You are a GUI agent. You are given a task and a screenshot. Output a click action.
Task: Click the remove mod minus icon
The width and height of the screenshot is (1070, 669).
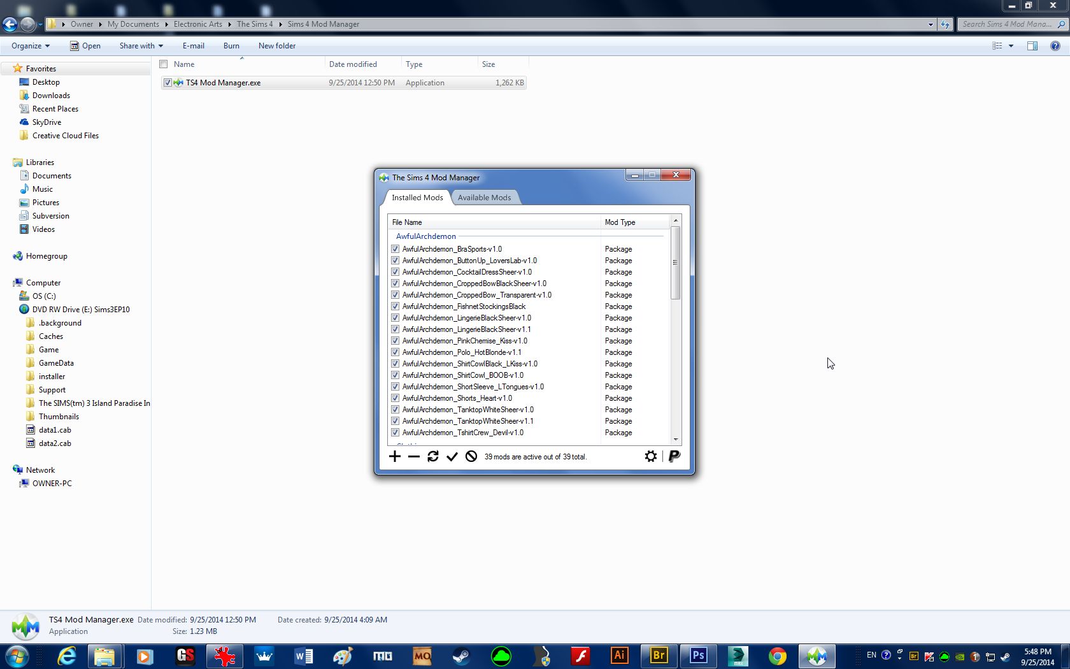pyautogui.click(x=414, y=456)
